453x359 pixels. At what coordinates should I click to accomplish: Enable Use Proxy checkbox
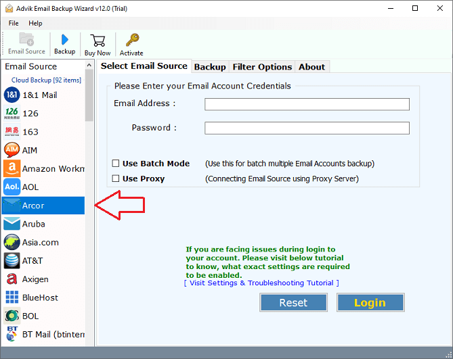pyautogui.click(x=116, y=178)
